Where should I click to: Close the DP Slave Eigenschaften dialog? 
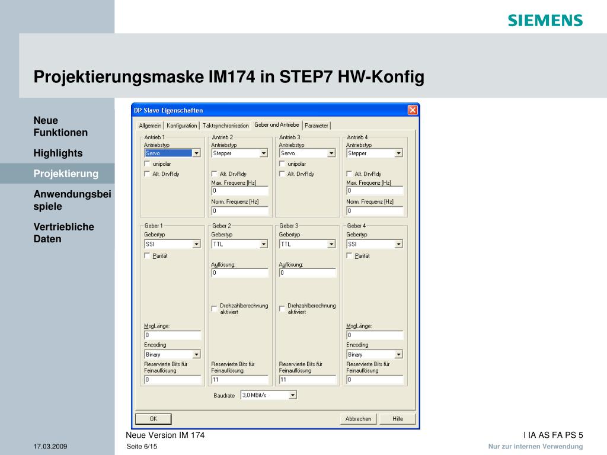pyautogui.click(x=413, y=110)
